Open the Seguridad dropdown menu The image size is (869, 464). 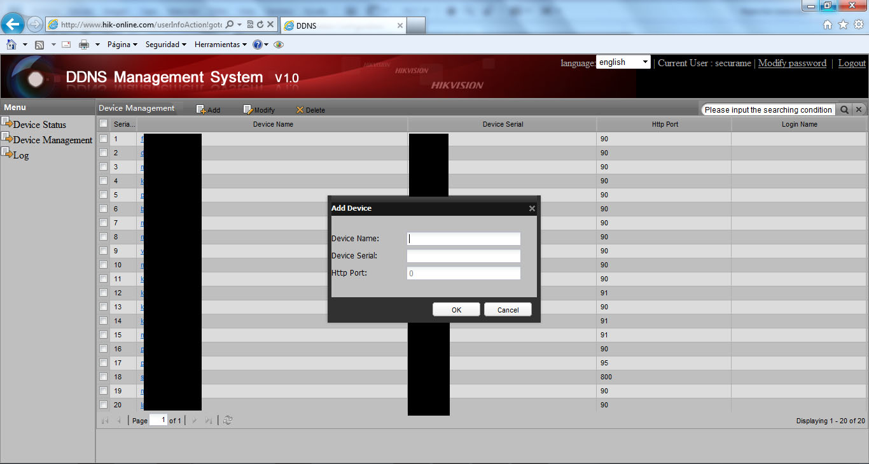pos(166,45)
